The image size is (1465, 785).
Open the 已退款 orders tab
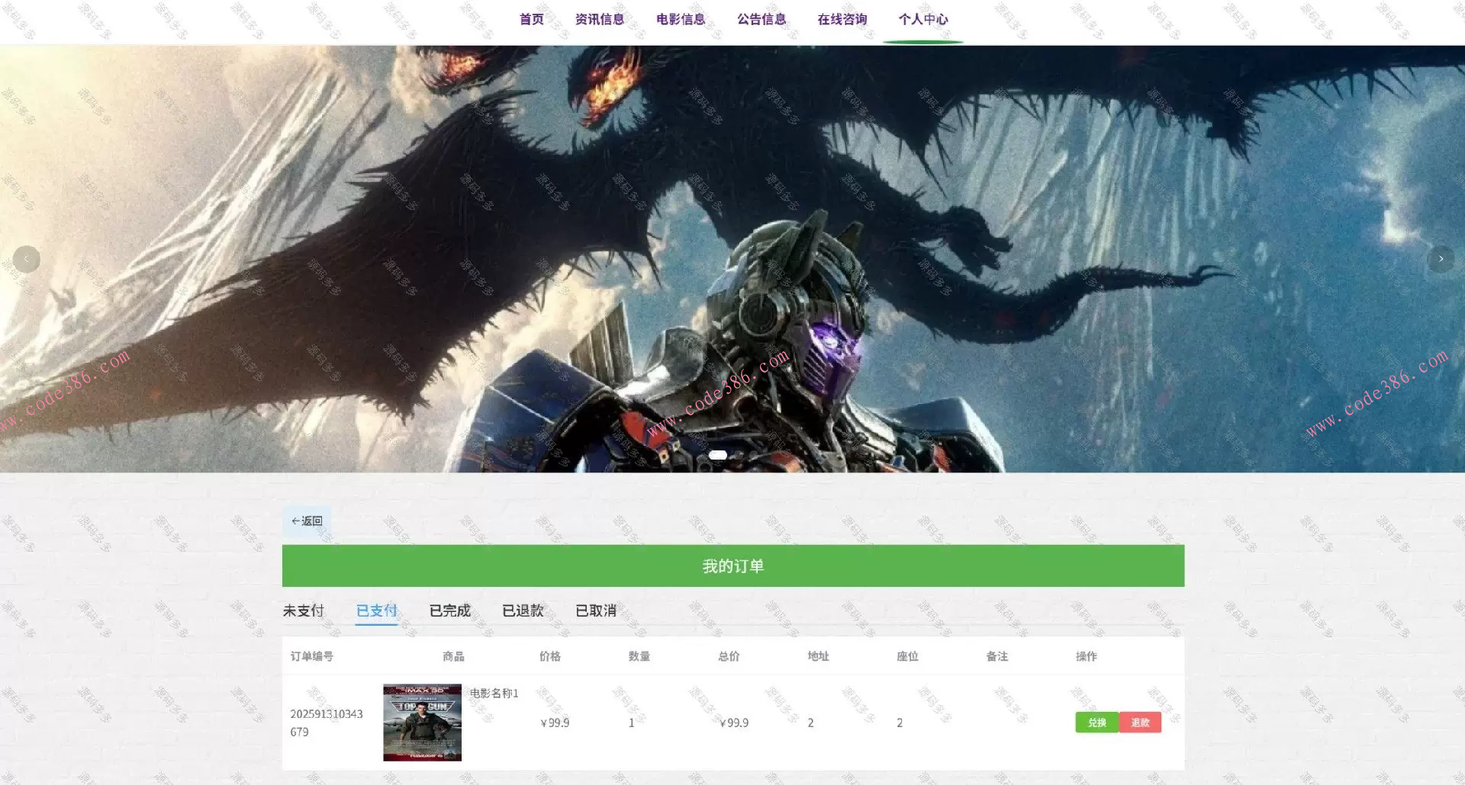click(522, 610)
